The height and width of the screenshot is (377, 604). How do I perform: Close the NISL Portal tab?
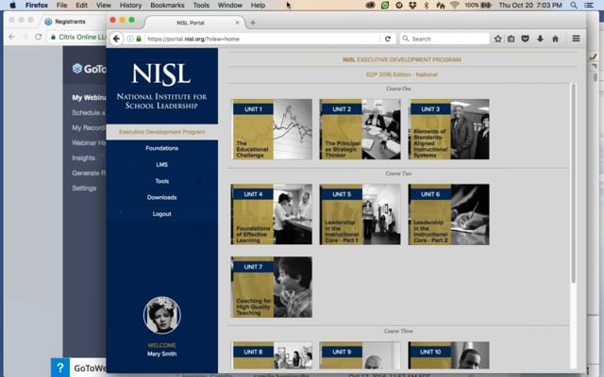237,23
